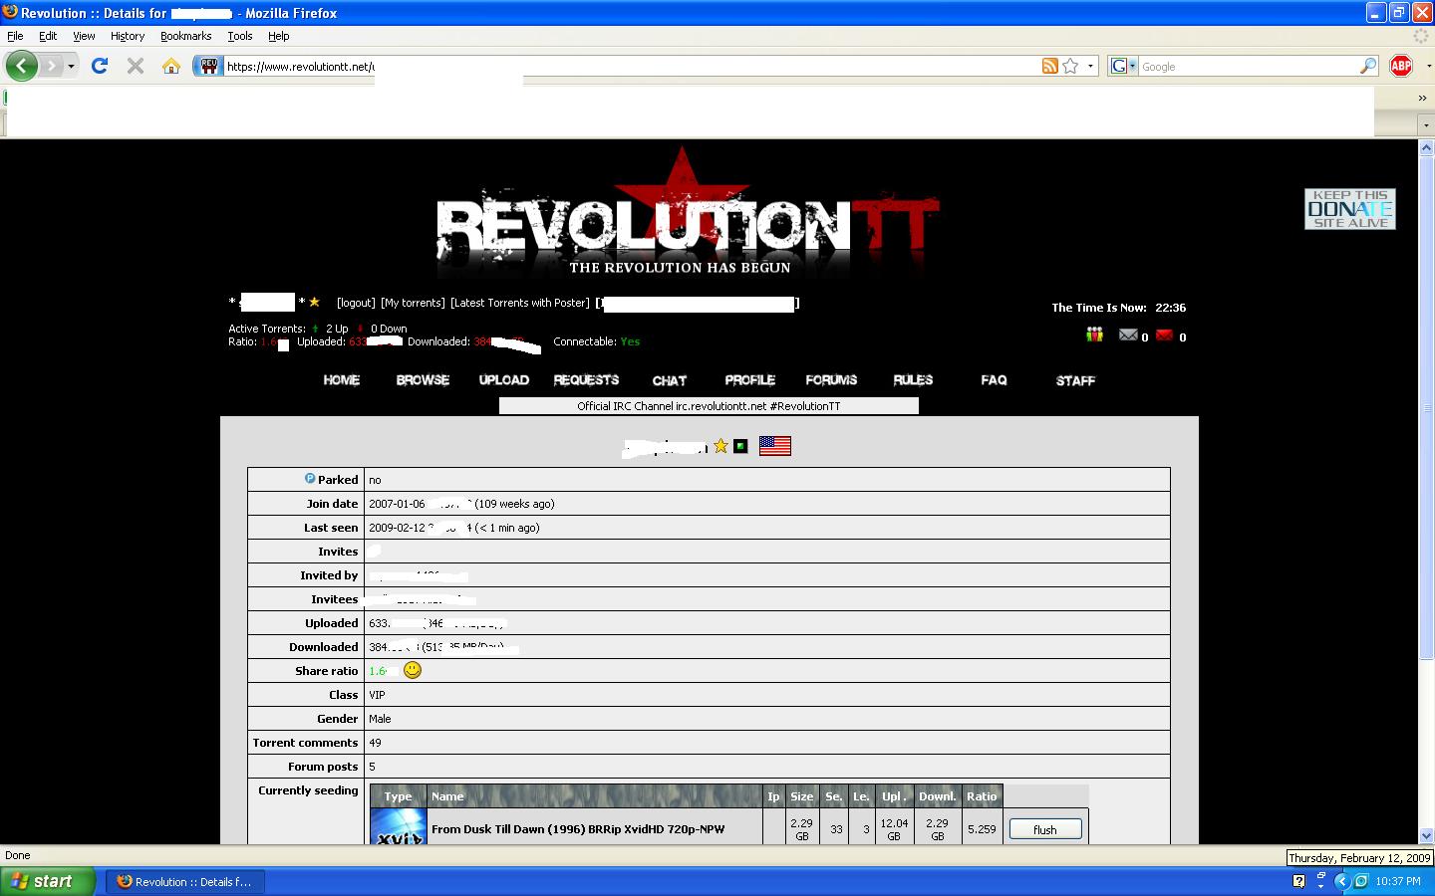The image size is (1435, 896).
Task: Open From Dusk Till Dawn torrent link
Action: (x=578, y=829)
